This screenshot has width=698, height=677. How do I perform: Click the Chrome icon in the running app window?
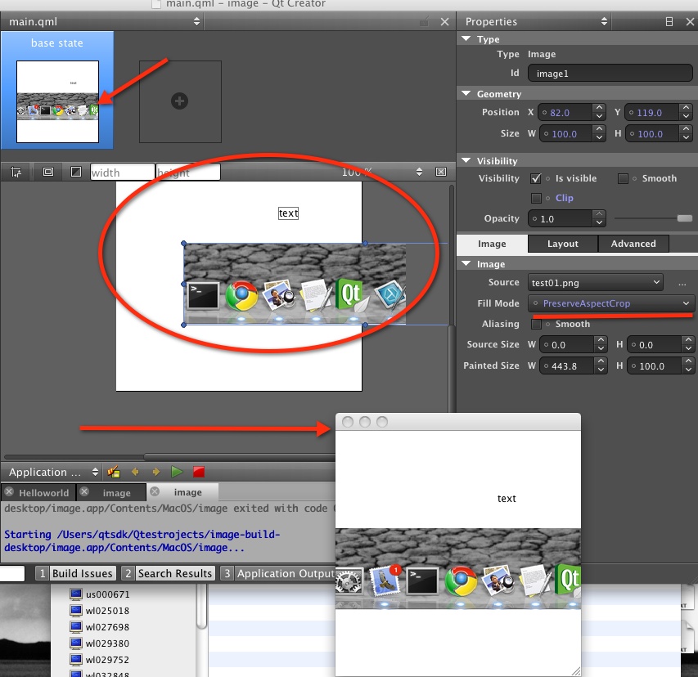461,581
